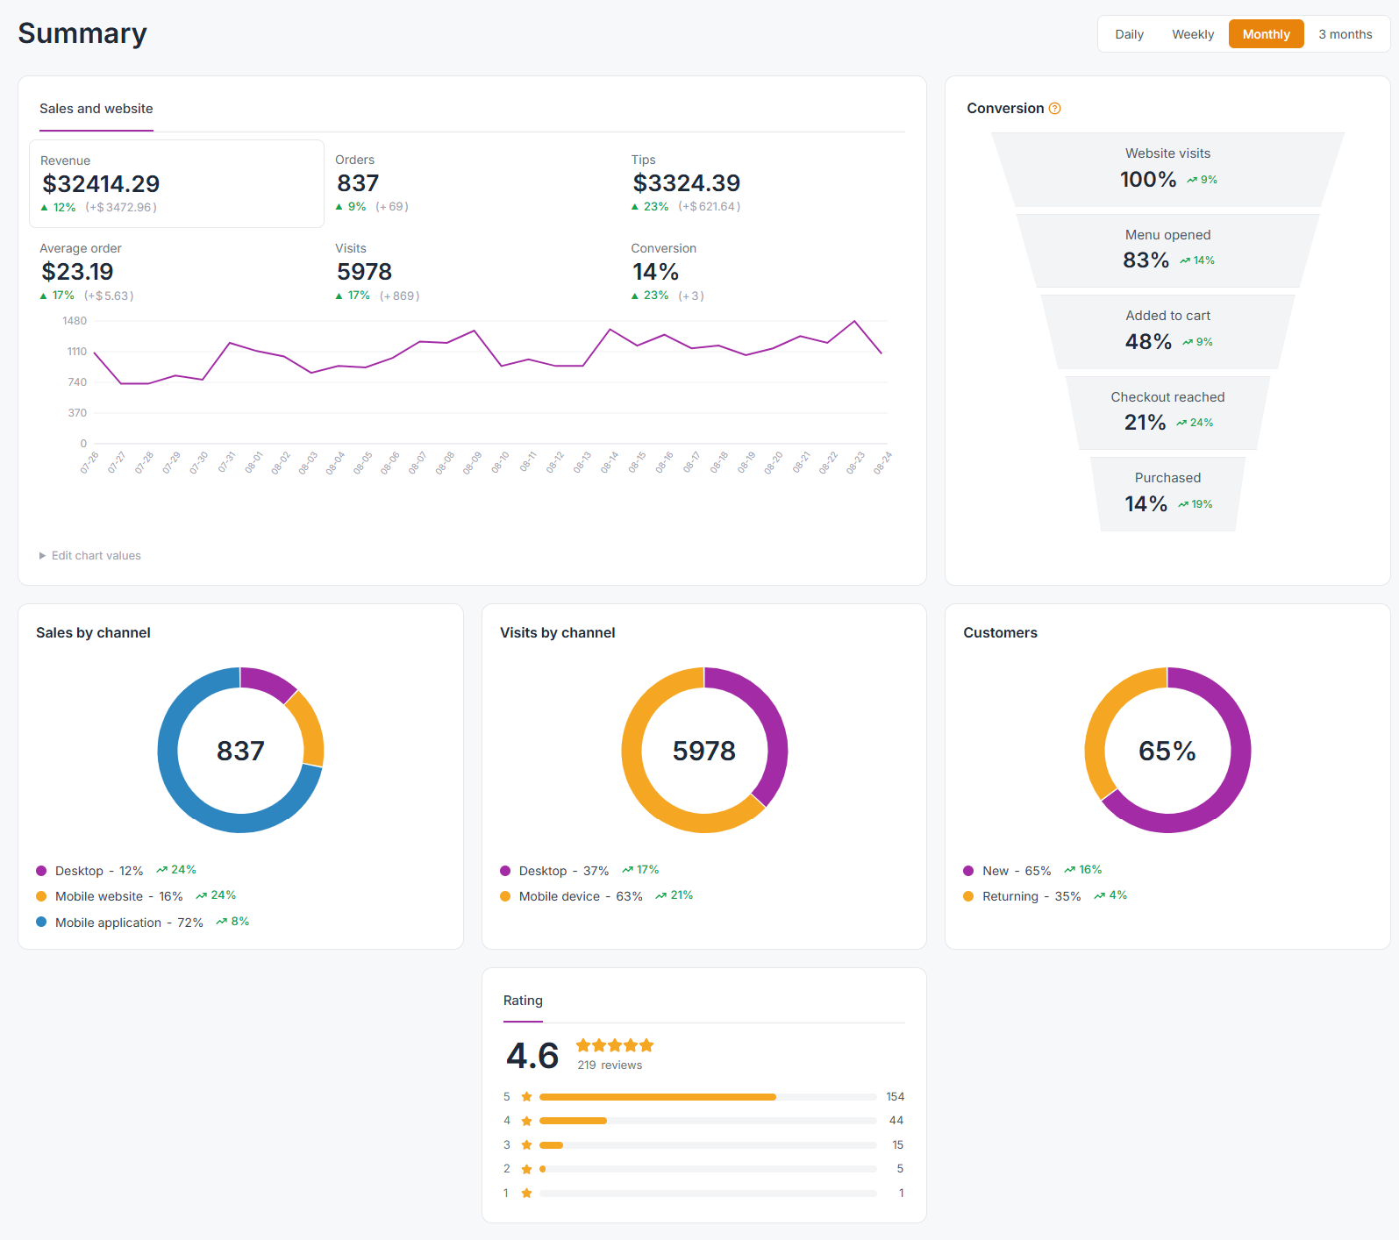
Task: Select the Average order metric
Action: (176, 272)
